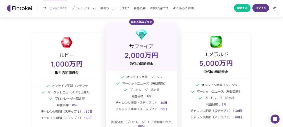The height and width of the screenshot is (127, 283).
Task: Open the 学習ツール navigation item
Action: pos(108,8)
